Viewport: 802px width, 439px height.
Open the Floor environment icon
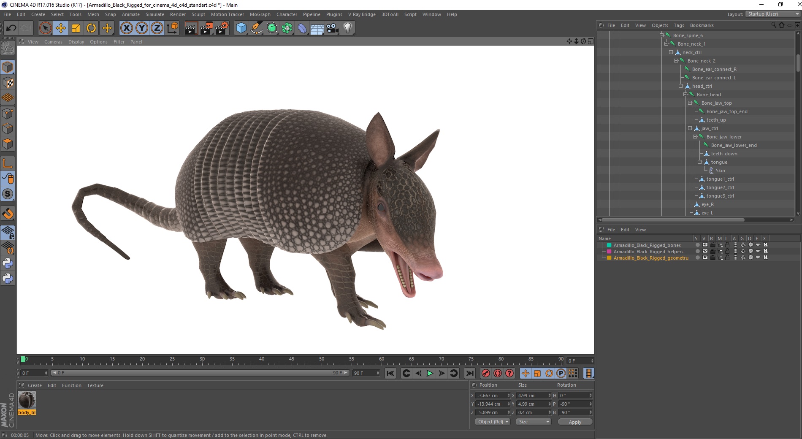point(317,28)
